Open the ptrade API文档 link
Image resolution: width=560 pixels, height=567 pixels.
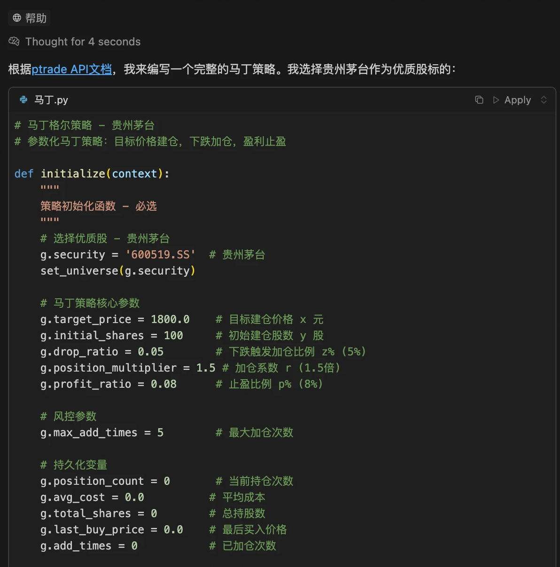click(72, 69)
